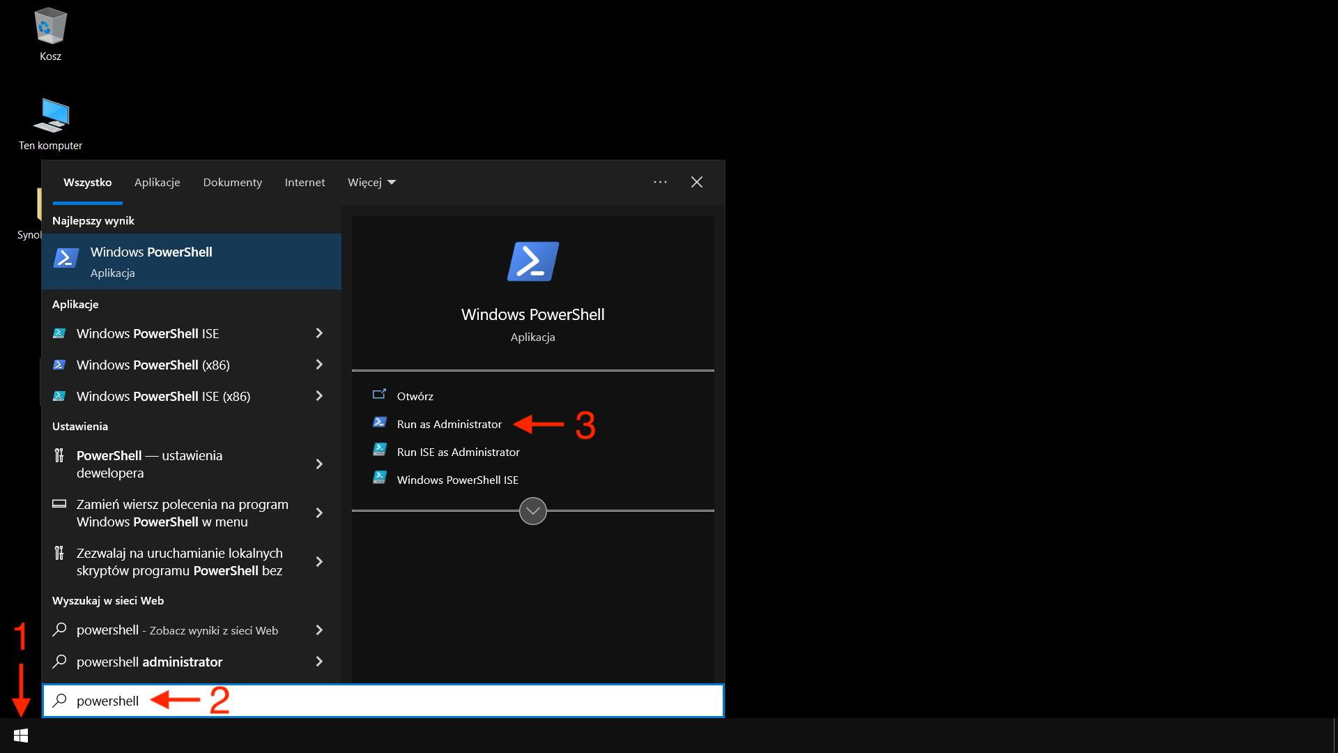Switch to the Aplikacje tab
Image resolution: width=1338 pixels, height=753 pixels.
157,182
